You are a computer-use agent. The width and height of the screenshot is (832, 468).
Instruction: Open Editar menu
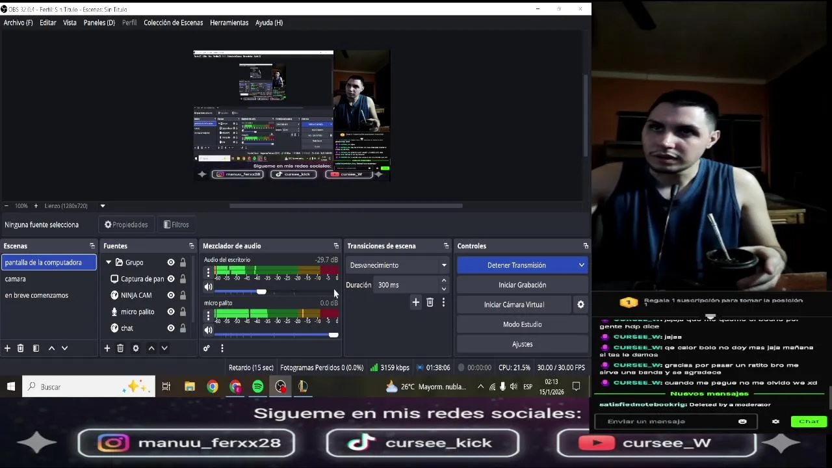click(48, 23)
